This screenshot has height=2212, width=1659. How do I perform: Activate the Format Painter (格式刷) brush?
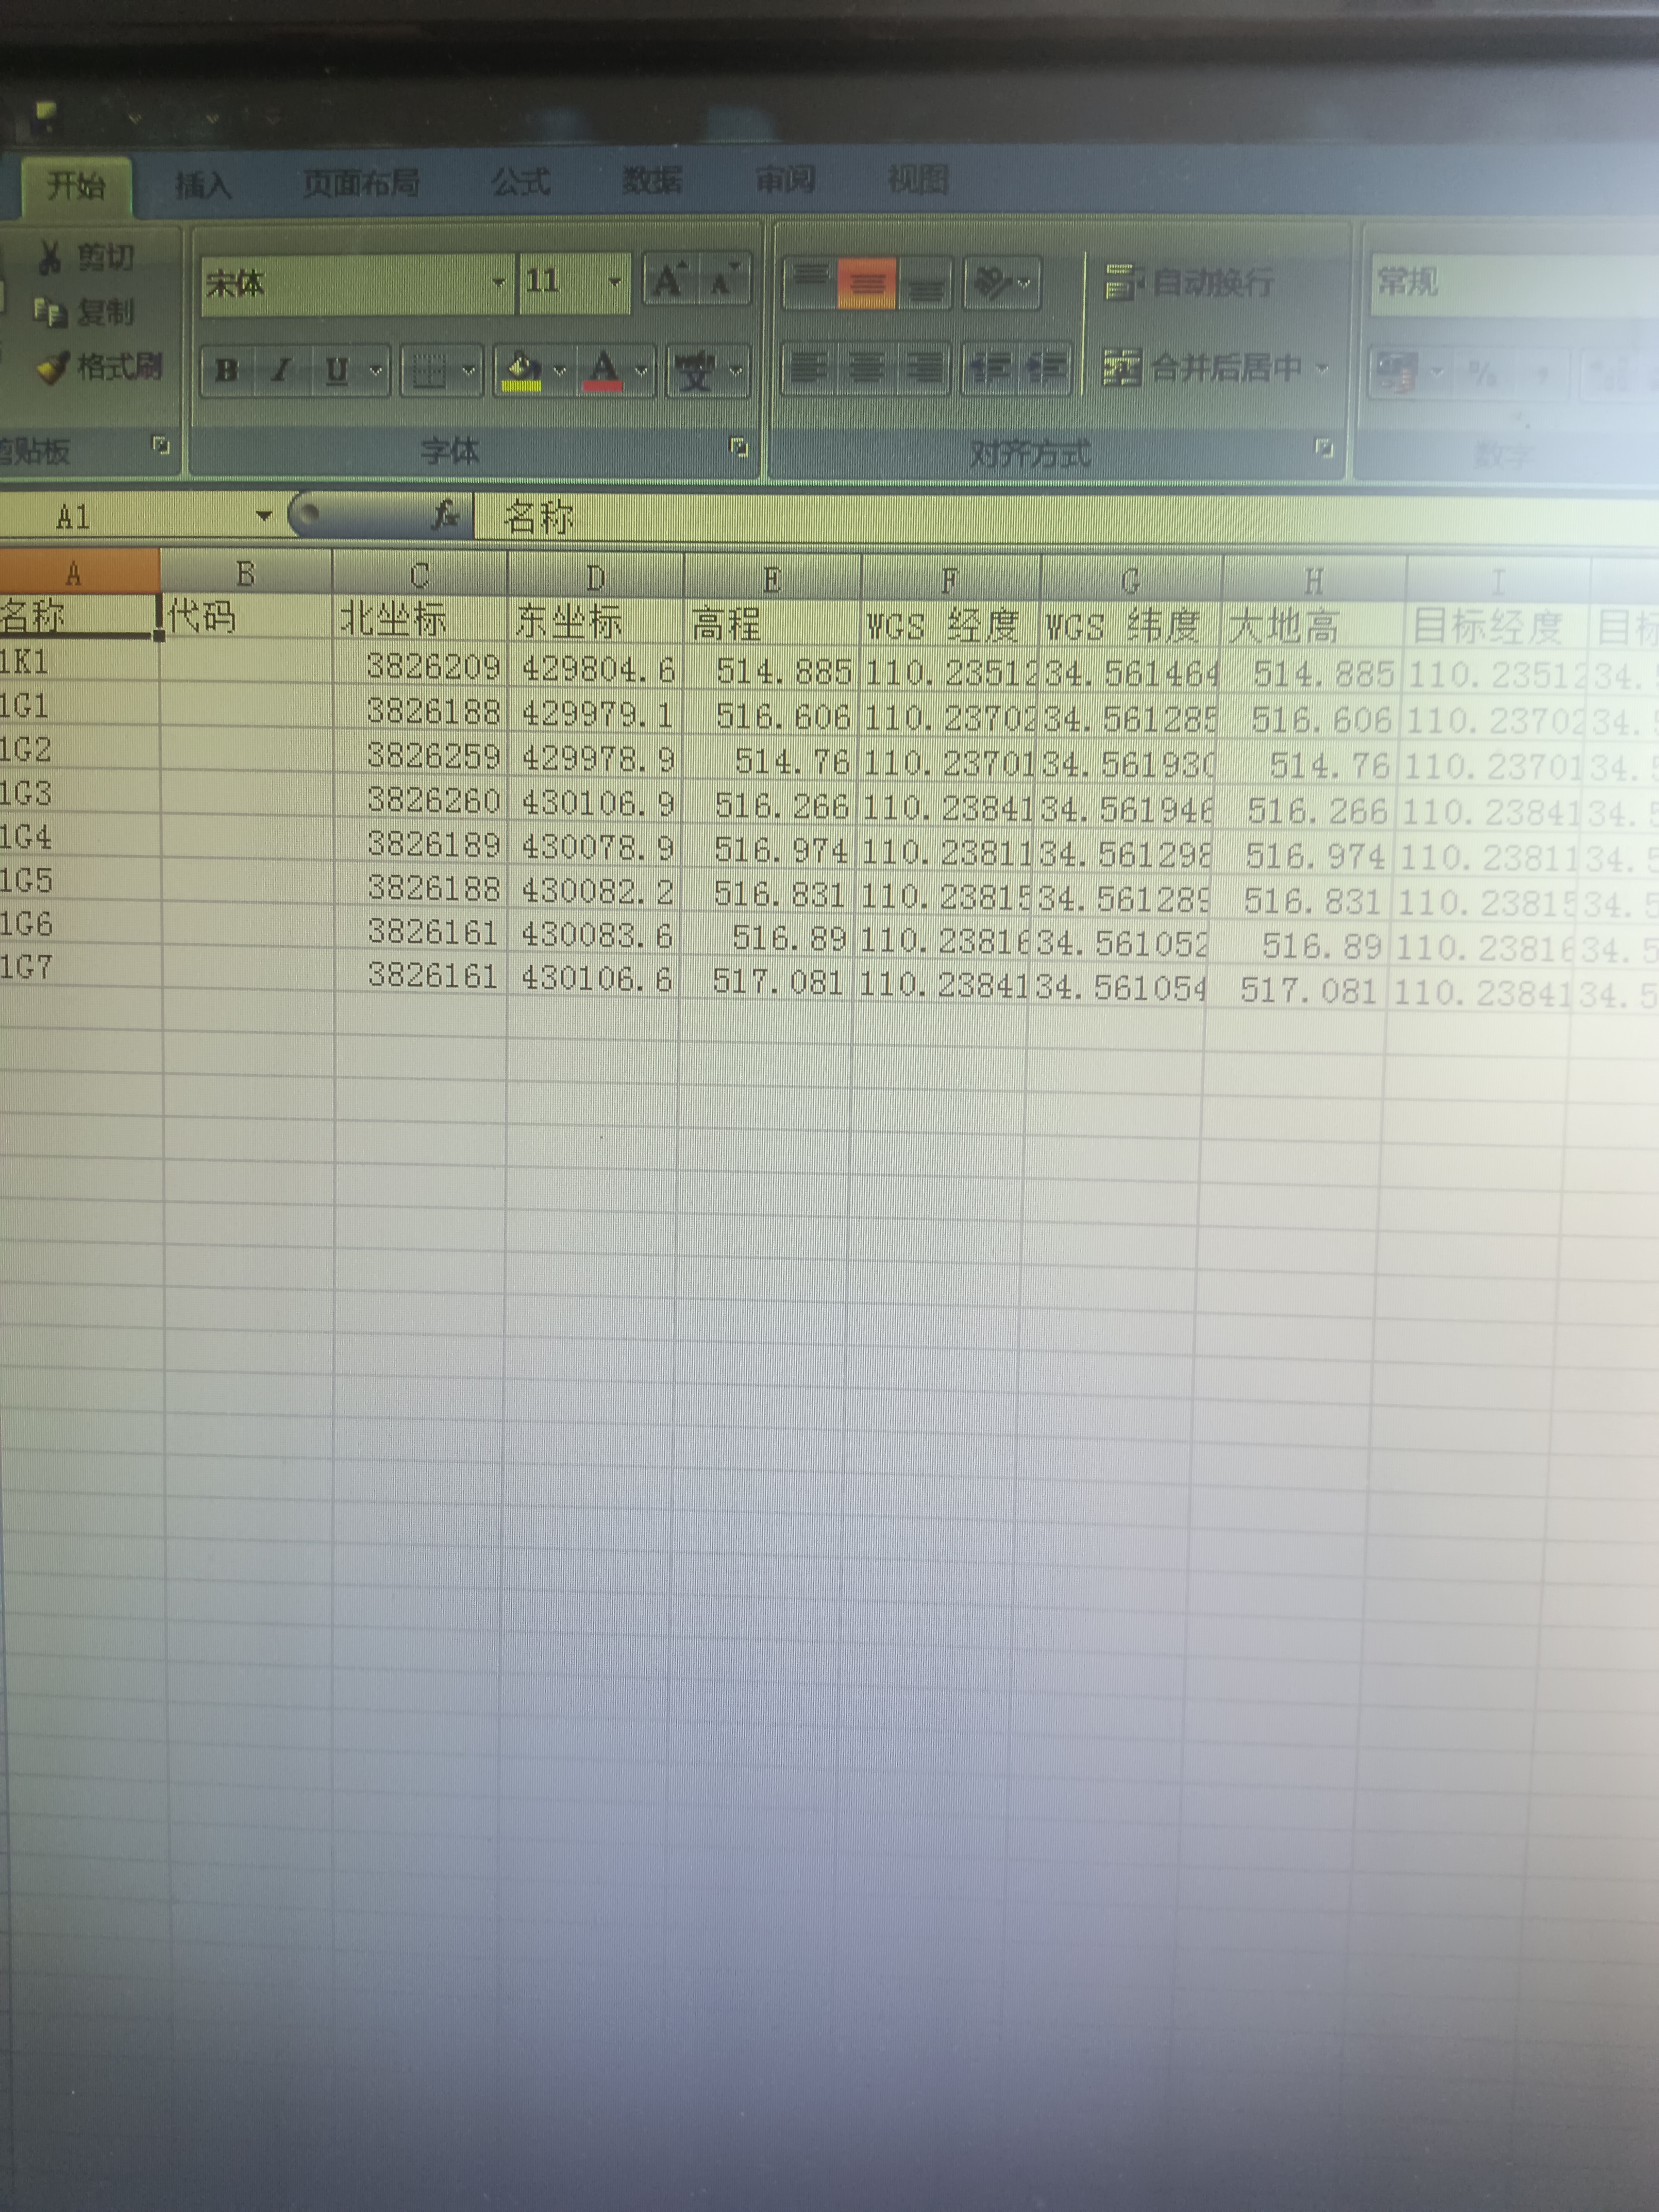point(53,367)
